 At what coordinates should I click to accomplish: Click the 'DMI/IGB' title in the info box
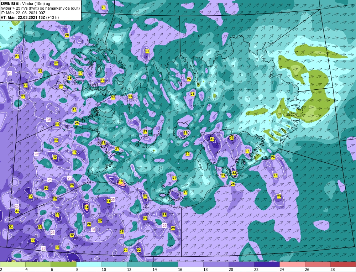coord(10,4)
